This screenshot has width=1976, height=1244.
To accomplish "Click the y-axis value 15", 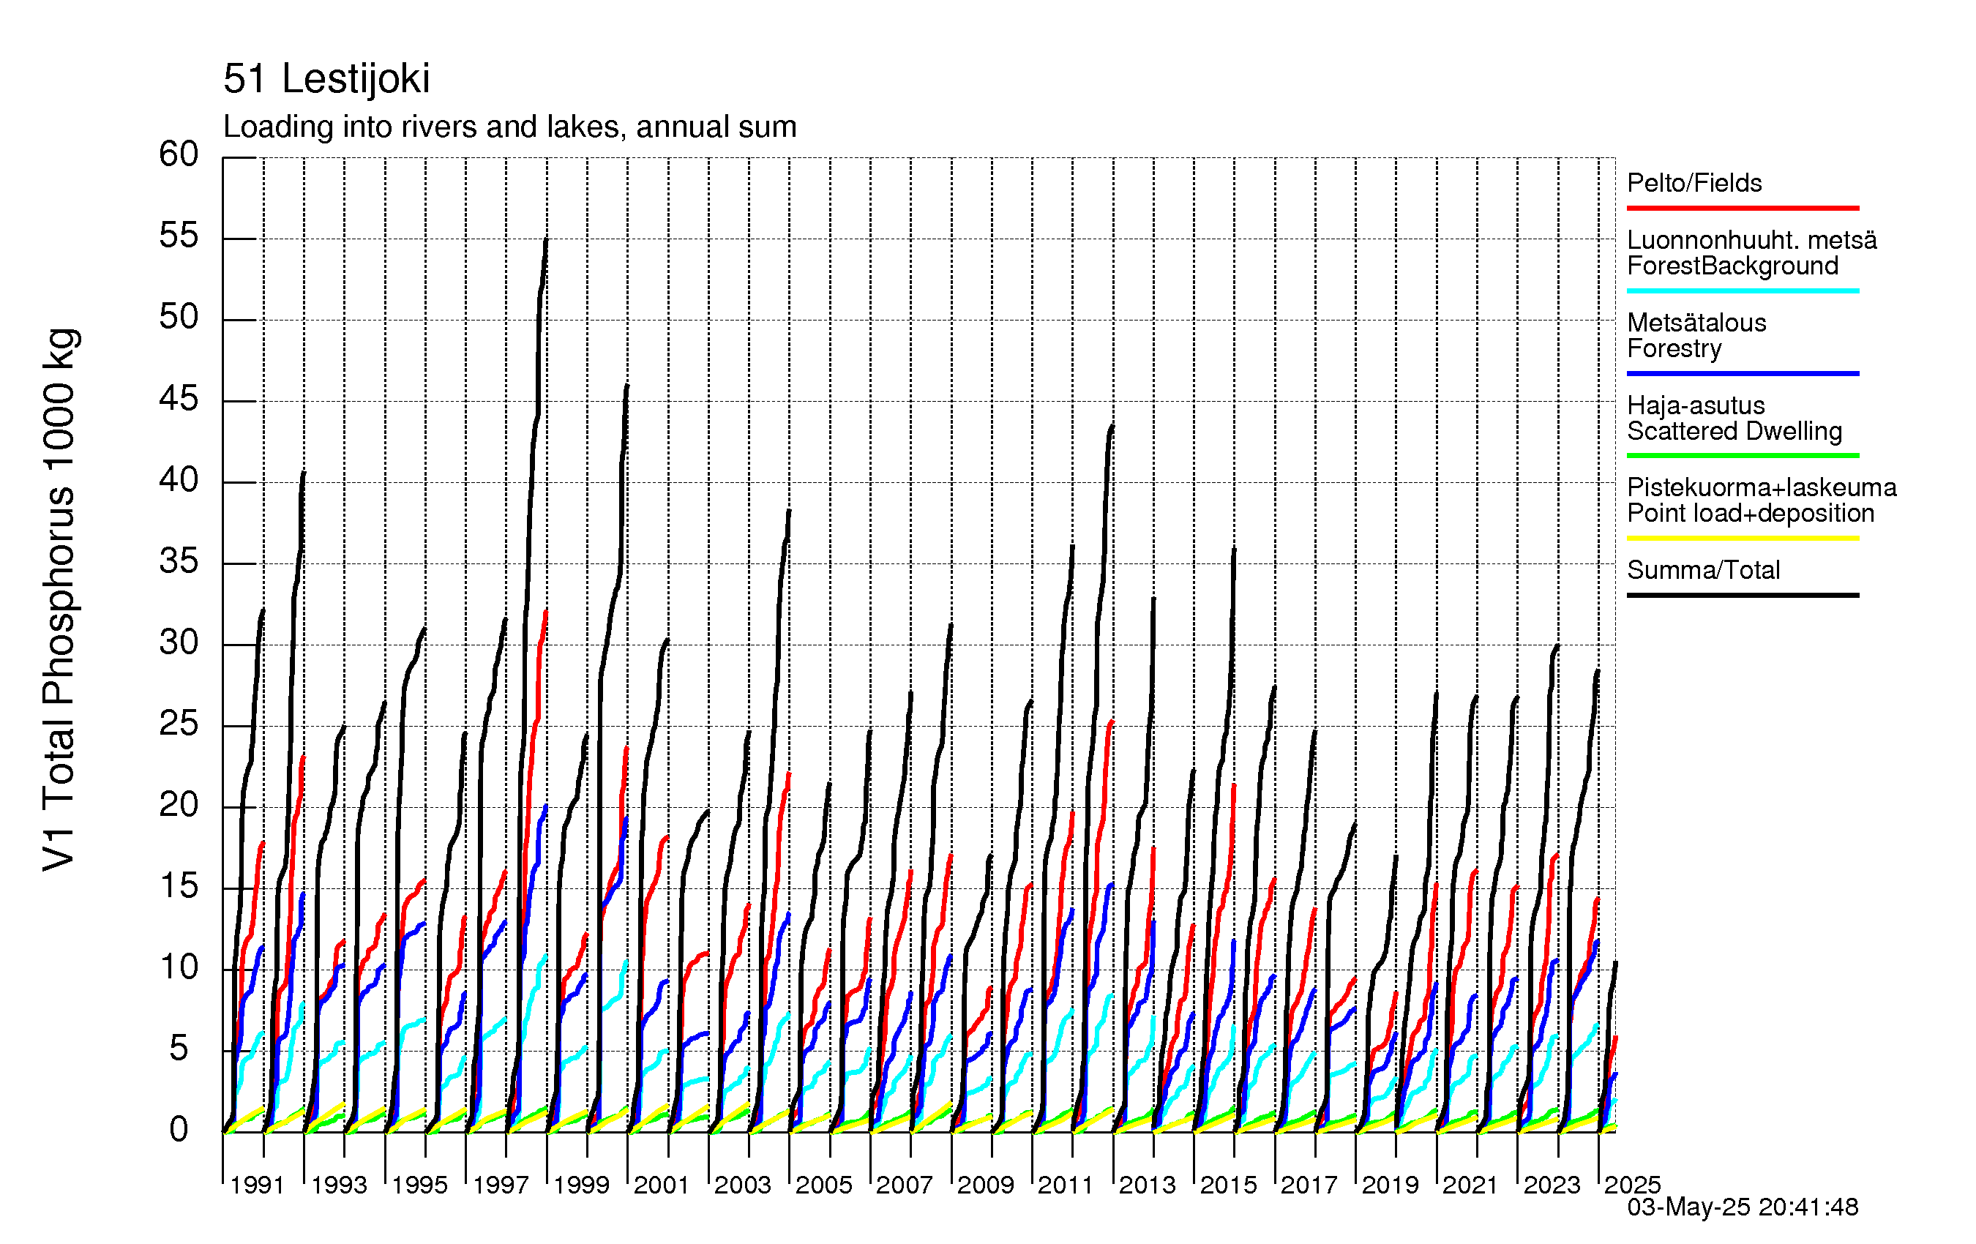I will coord(179,886).
